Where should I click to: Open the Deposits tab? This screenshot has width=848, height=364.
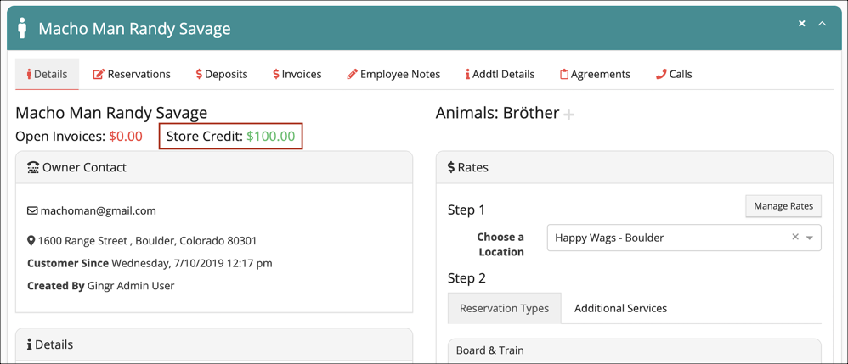(222, 74)
